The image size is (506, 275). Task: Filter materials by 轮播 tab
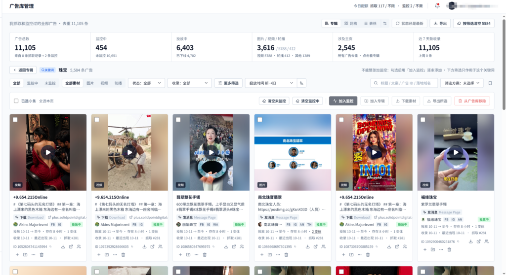(x=119, y=83)
